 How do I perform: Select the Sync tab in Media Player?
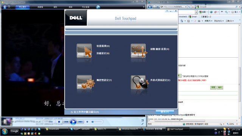[85, 7]
